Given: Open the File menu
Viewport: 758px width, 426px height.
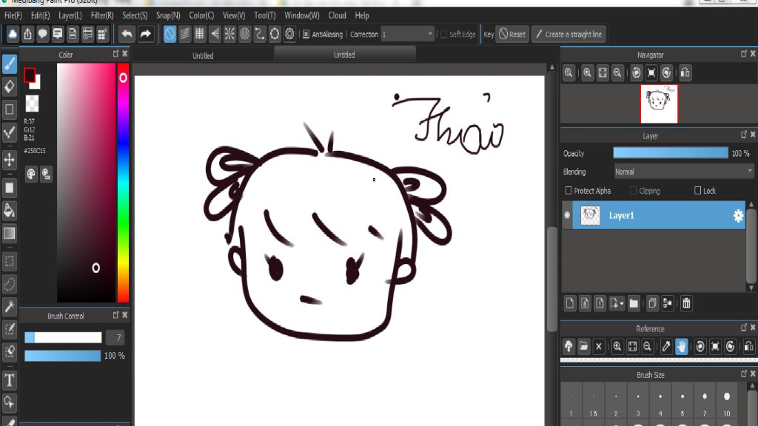Looking at the screenshot, I should [x=13, y=16].
